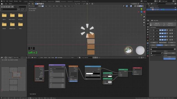Screen dimensions: 177x99
Task: Collapse the Simple Deform modifier panel
Action: (x=151, y=40)
